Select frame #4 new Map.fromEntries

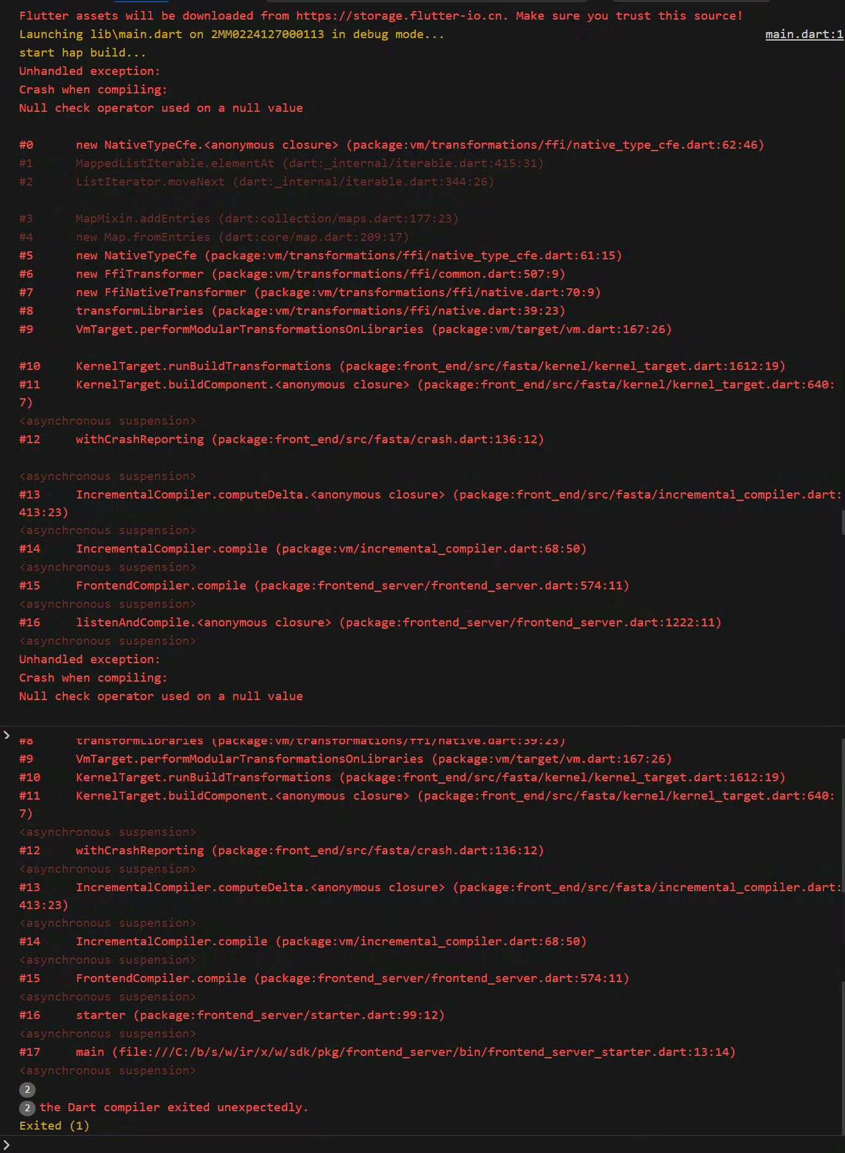[214, 237]
